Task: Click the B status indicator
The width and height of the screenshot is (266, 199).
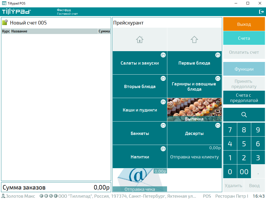Action: tap(46, 196)
